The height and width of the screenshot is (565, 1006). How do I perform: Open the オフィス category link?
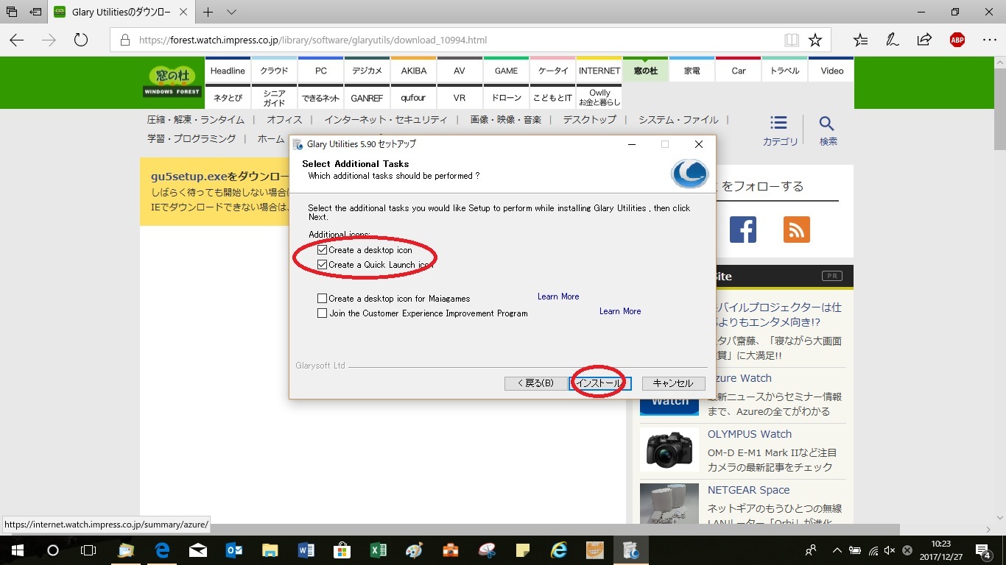pos(284,119)
